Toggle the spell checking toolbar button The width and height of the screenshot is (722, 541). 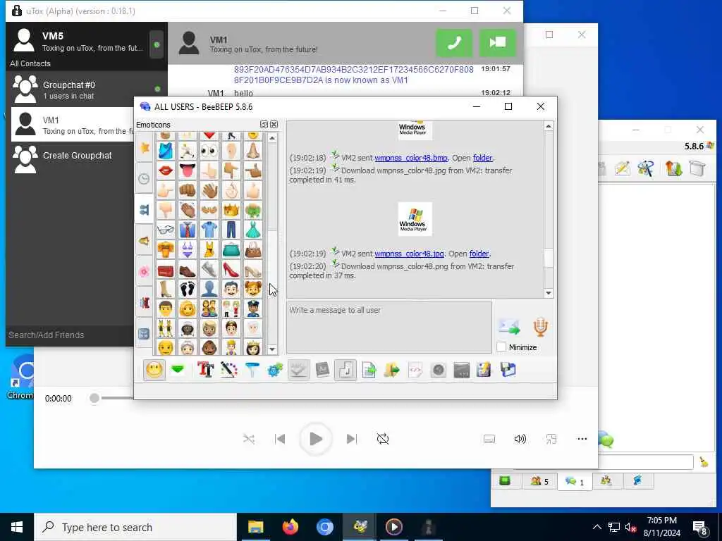tap(298, 370)
